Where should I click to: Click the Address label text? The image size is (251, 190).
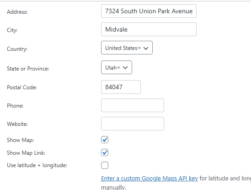[x=17, y=12]
